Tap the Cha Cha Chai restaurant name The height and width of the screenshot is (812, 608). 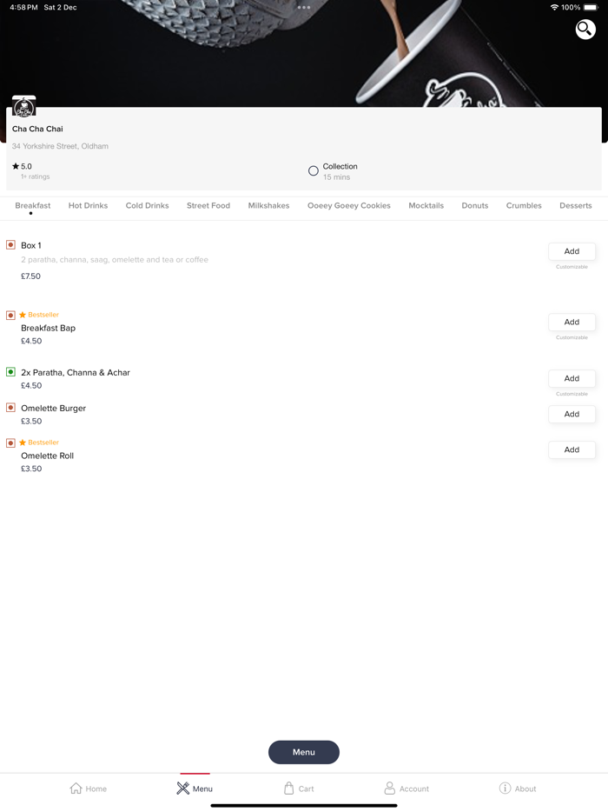coord(37,129)
